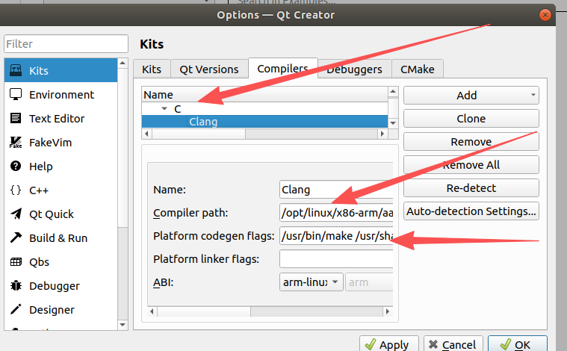Image resolution: width=567 pixels, height=351 pixels.
Task: Click the category list scroll-up arrow
Action: 123,63
